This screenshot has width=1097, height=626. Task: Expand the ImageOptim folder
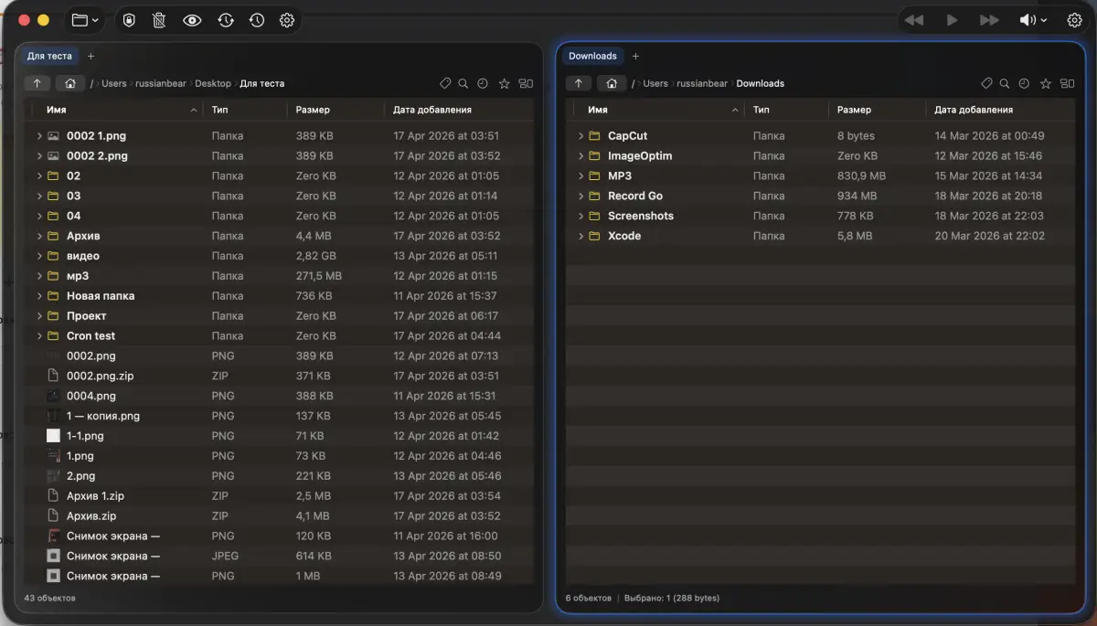pyautogui.click(x=580, y=155)
